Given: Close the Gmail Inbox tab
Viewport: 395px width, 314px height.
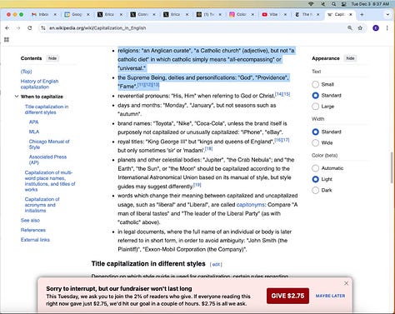Looking at the screenshot, I should tap(55, 14).
